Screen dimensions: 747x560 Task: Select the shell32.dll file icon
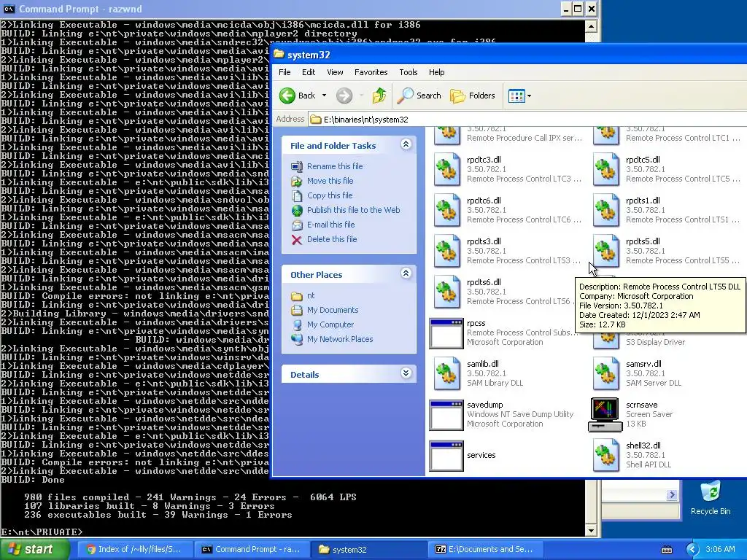pos(606,456)
